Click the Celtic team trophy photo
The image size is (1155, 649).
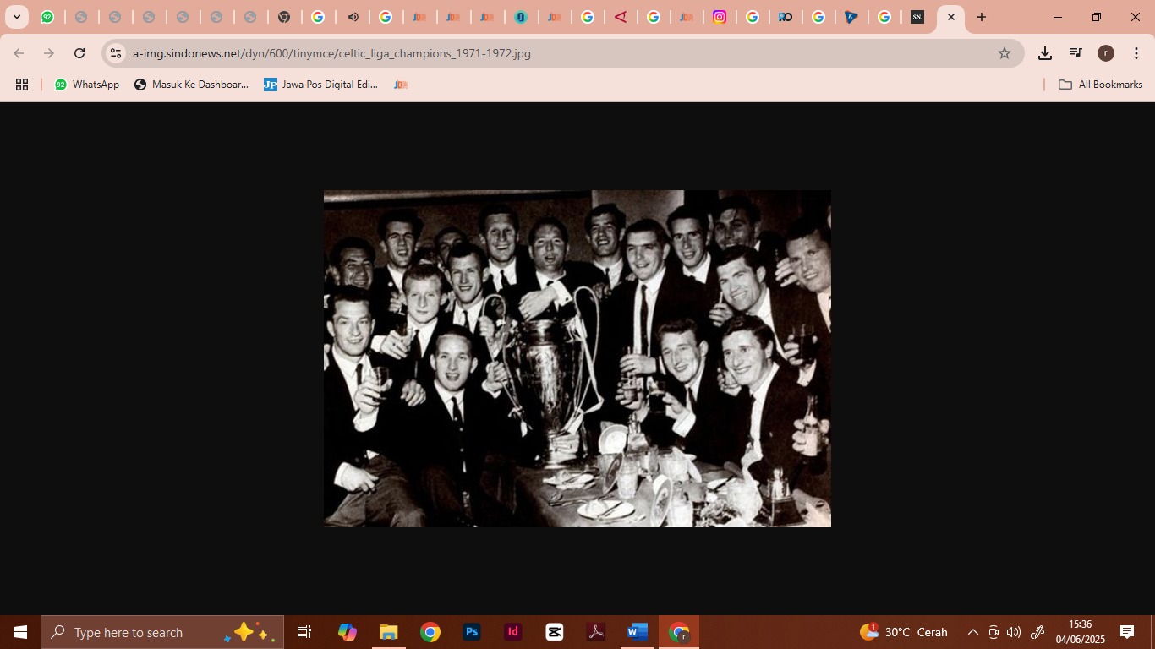pyautogui.click(x=577, y=358)
